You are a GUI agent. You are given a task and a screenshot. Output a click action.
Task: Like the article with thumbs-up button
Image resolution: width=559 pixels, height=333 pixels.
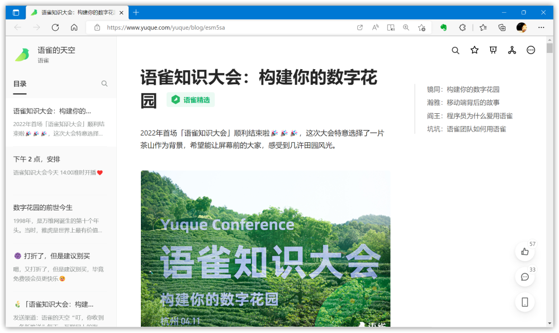pos(525,252)
